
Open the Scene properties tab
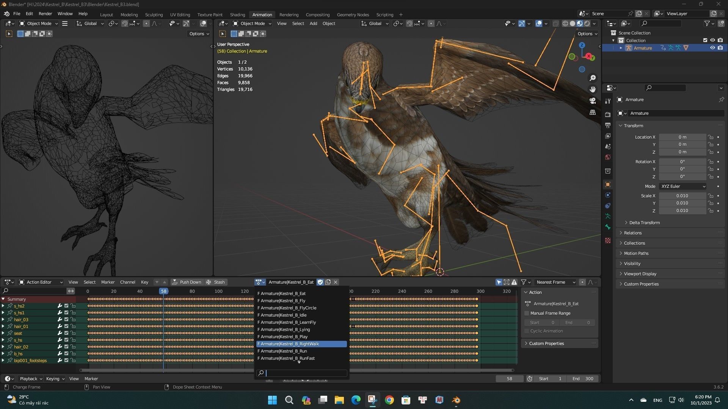click(608, 147)
